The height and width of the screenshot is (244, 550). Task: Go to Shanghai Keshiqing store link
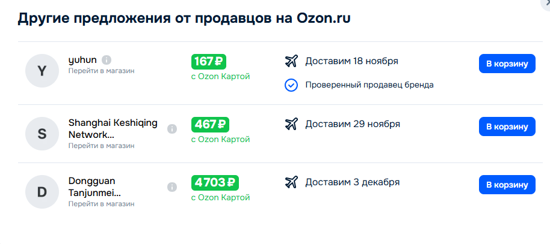101,145
